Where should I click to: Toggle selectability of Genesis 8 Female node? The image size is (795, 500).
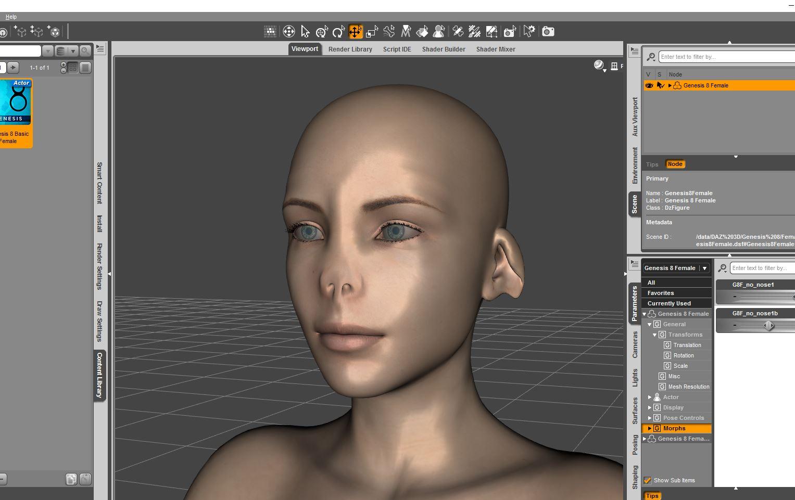pos(660,85)
